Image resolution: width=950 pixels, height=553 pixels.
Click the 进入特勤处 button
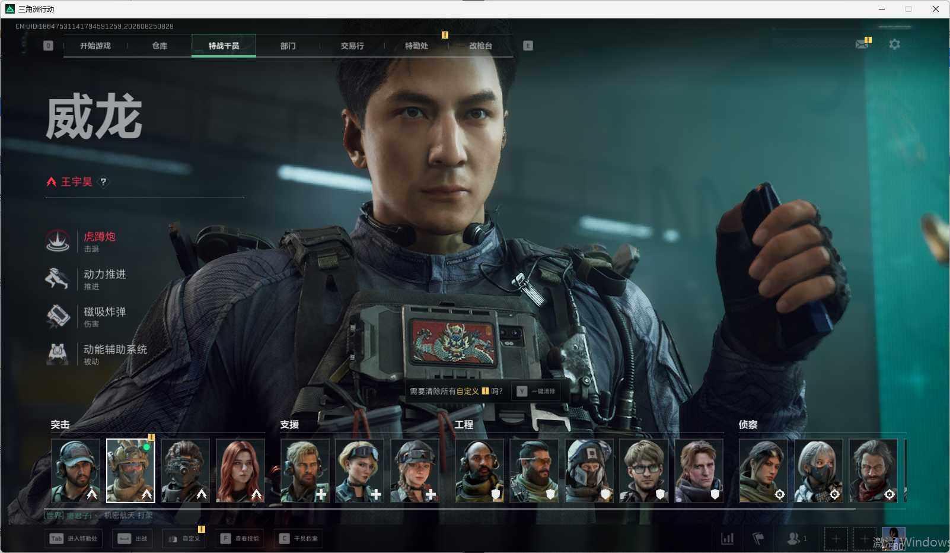click(74, 539)
